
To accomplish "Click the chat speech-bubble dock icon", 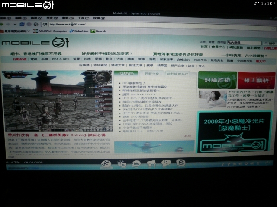I will point(166,163).
